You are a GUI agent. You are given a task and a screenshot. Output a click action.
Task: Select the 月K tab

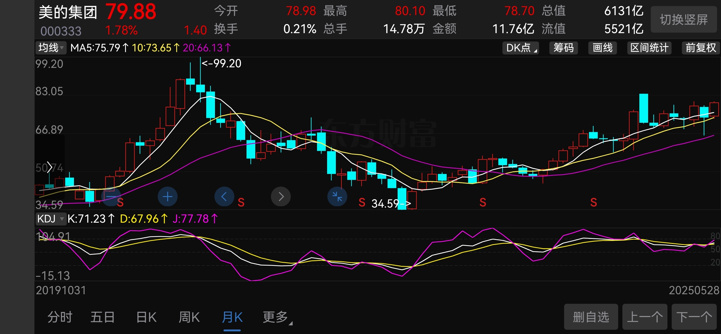[232, 317]
